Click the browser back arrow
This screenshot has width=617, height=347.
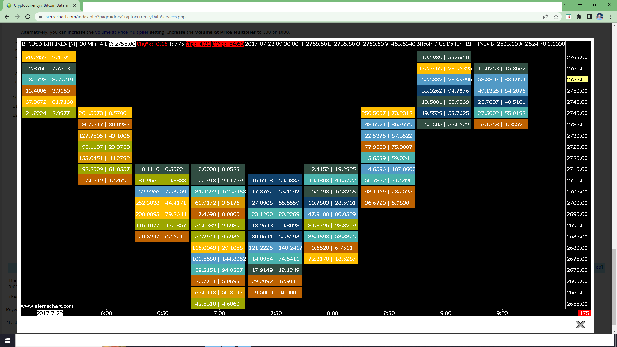point(7,17)
